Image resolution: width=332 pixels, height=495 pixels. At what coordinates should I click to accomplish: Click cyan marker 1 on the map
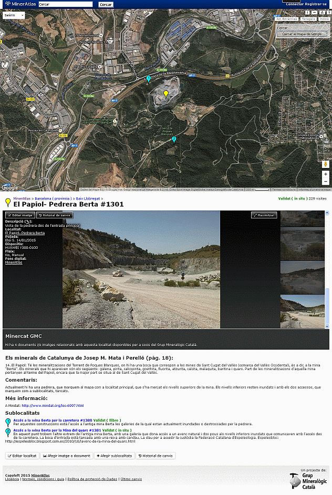[x=149, y=79]
